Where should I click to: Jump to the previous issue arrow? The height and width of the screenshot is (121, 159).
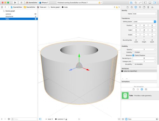(x=114, y=7)
